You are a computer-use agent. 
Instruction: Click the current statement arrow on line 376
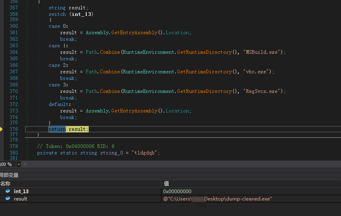1,129
